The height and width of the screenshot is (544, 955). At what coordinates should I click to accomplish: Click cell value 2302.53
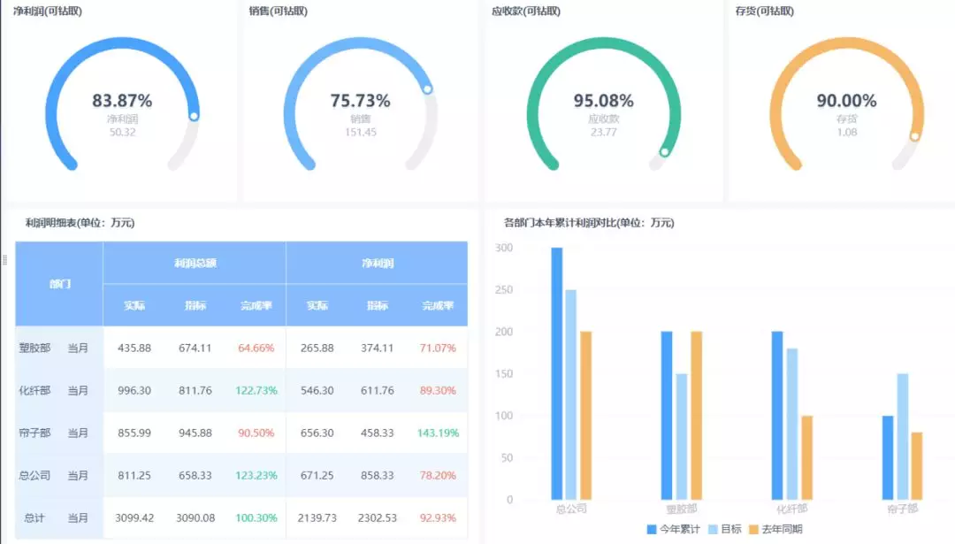point(377,517)
